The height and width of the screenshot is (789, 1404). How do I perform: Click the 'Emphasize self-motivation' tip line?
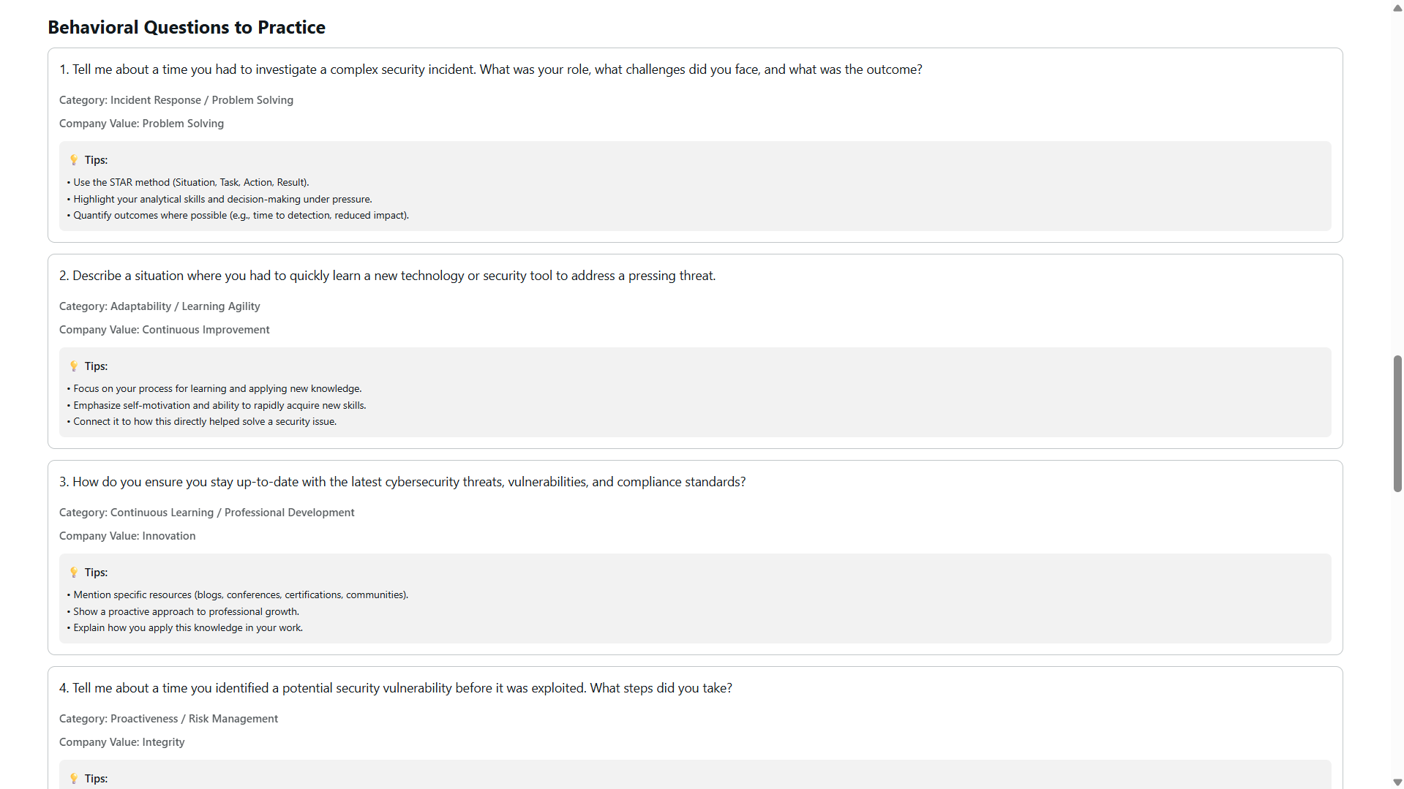[217, 405]
